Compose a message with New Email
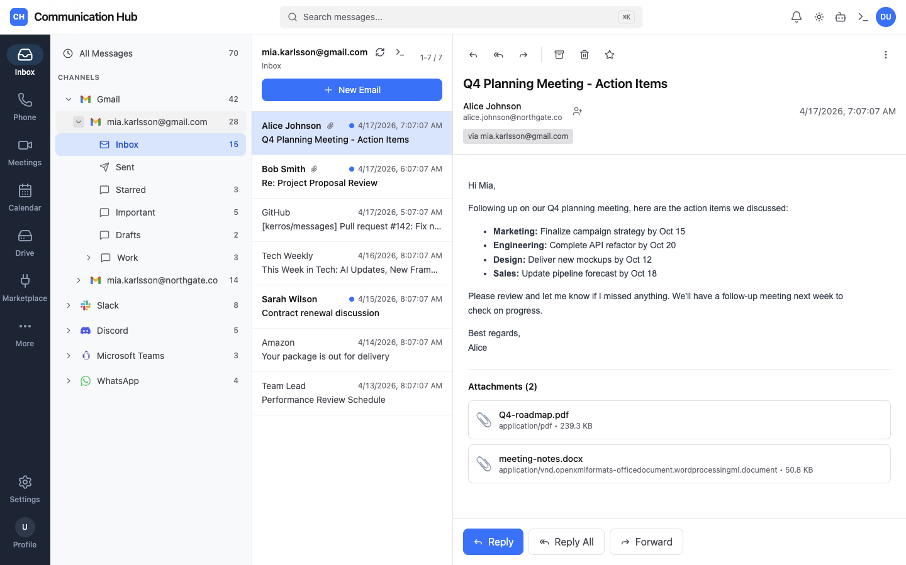Image resolution: width=906 pixels, height=565 pixels. [352, 90]
